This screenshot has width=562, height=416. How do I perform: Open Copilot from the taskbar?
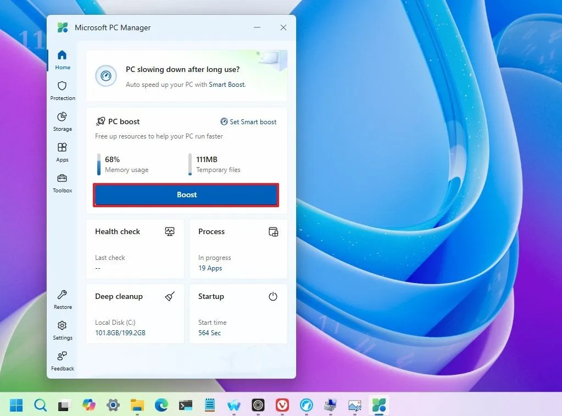[x=88, y=405]
